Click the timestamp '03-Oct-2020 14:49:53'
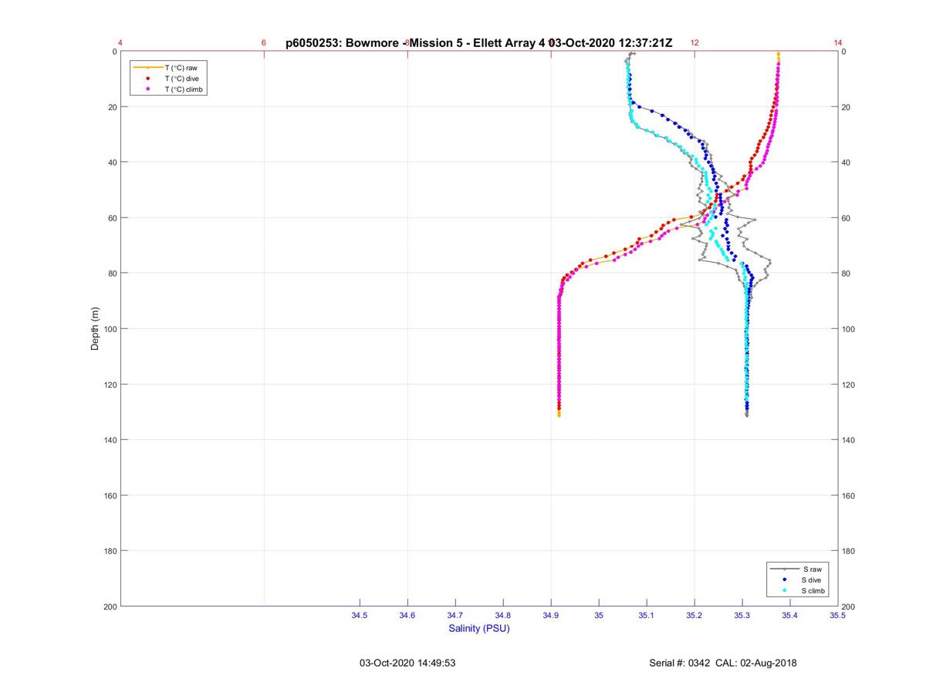The height and width of the screenshot is (682, 926). [x=407, y=663]
